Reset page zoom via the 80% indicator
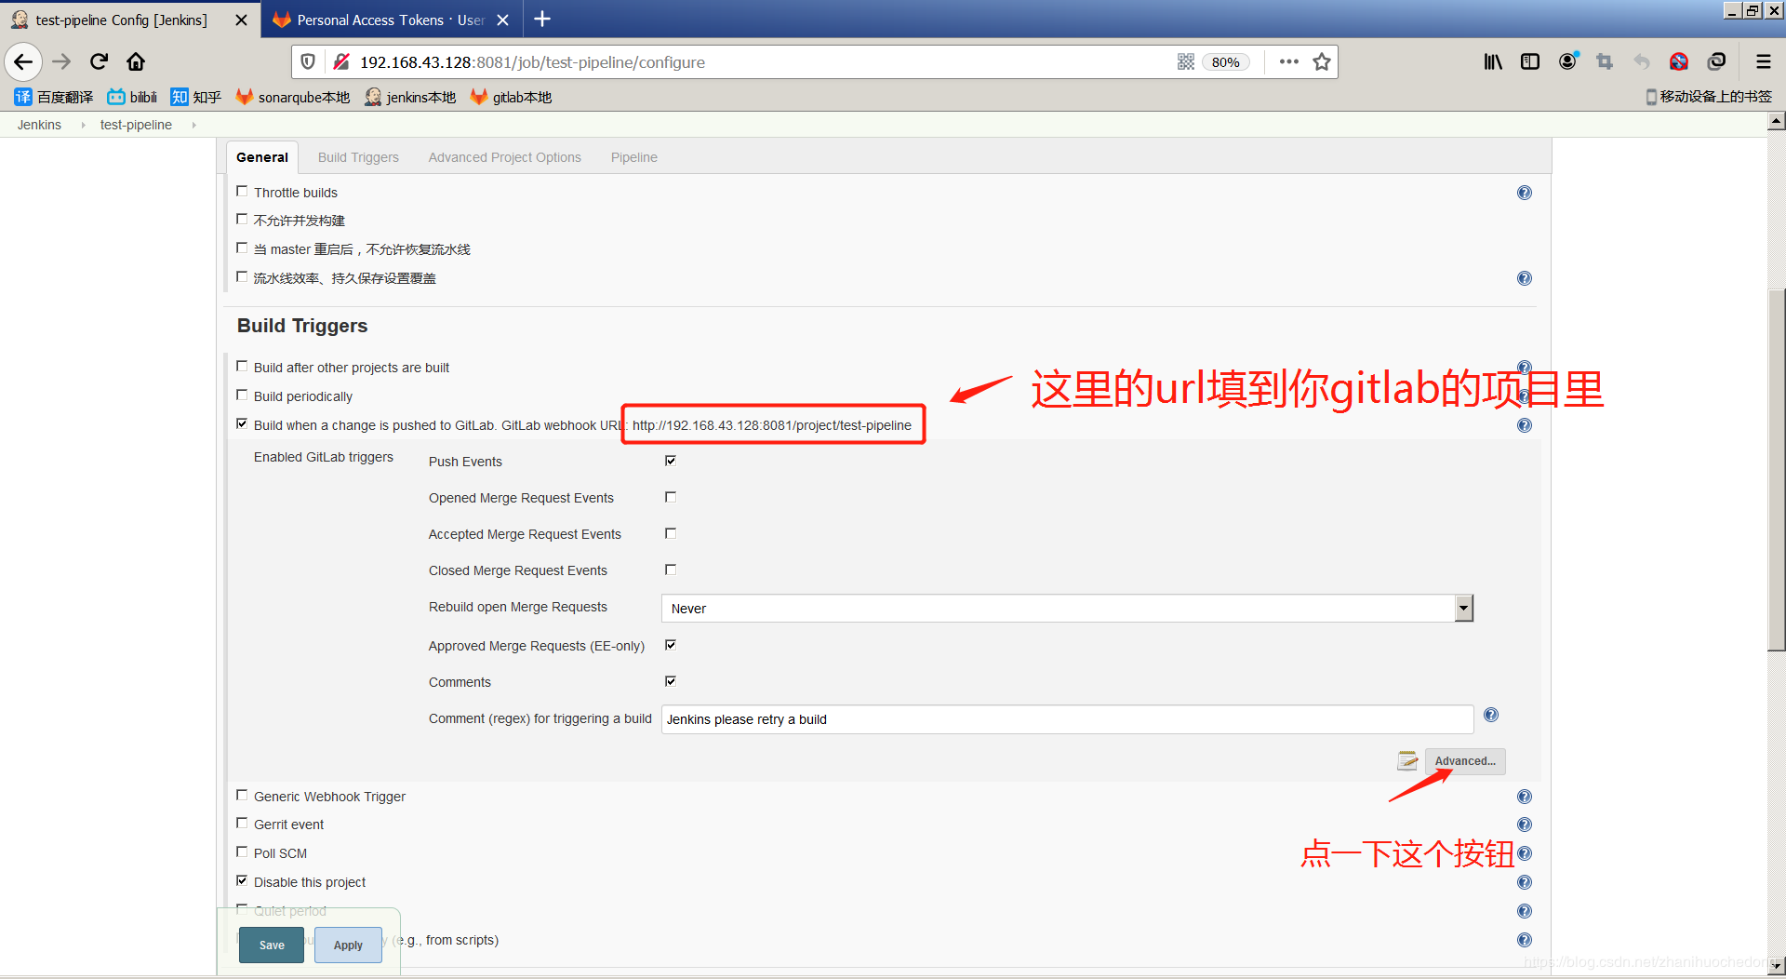Screen dimensions: 1786x979 (1225, 61)
